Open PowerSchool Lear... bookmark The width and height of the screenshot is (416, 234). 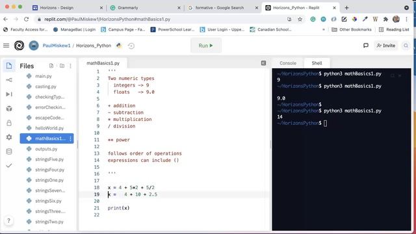pos(172,29)
